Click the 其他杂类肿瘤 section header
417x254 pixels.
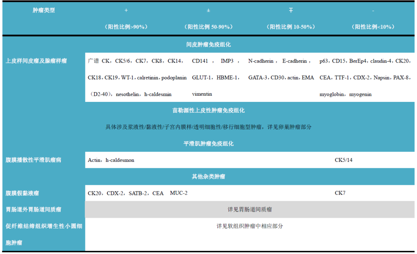click(x=208, y=176)
